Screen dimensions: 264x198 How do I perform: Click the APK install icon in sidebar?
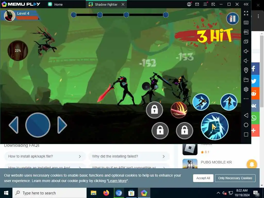246,32
